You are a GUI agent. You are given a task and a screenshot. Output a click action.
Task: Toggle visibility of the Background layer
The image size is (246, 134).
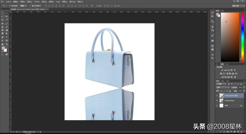click(x=217, y=106)
